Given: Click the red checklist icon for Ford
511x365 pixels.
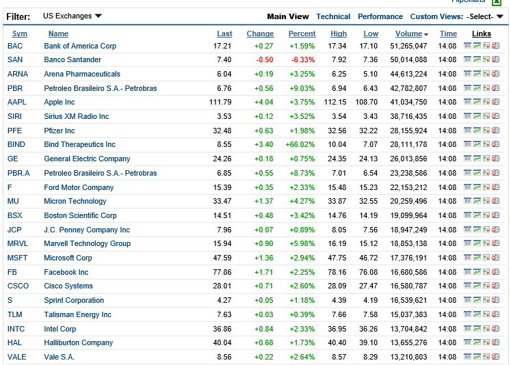Looking at the screenshot, I should [x=496, y=187].
